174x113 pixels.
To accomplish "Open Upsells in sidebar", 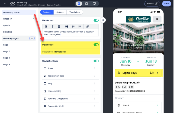I will point(7,25).
